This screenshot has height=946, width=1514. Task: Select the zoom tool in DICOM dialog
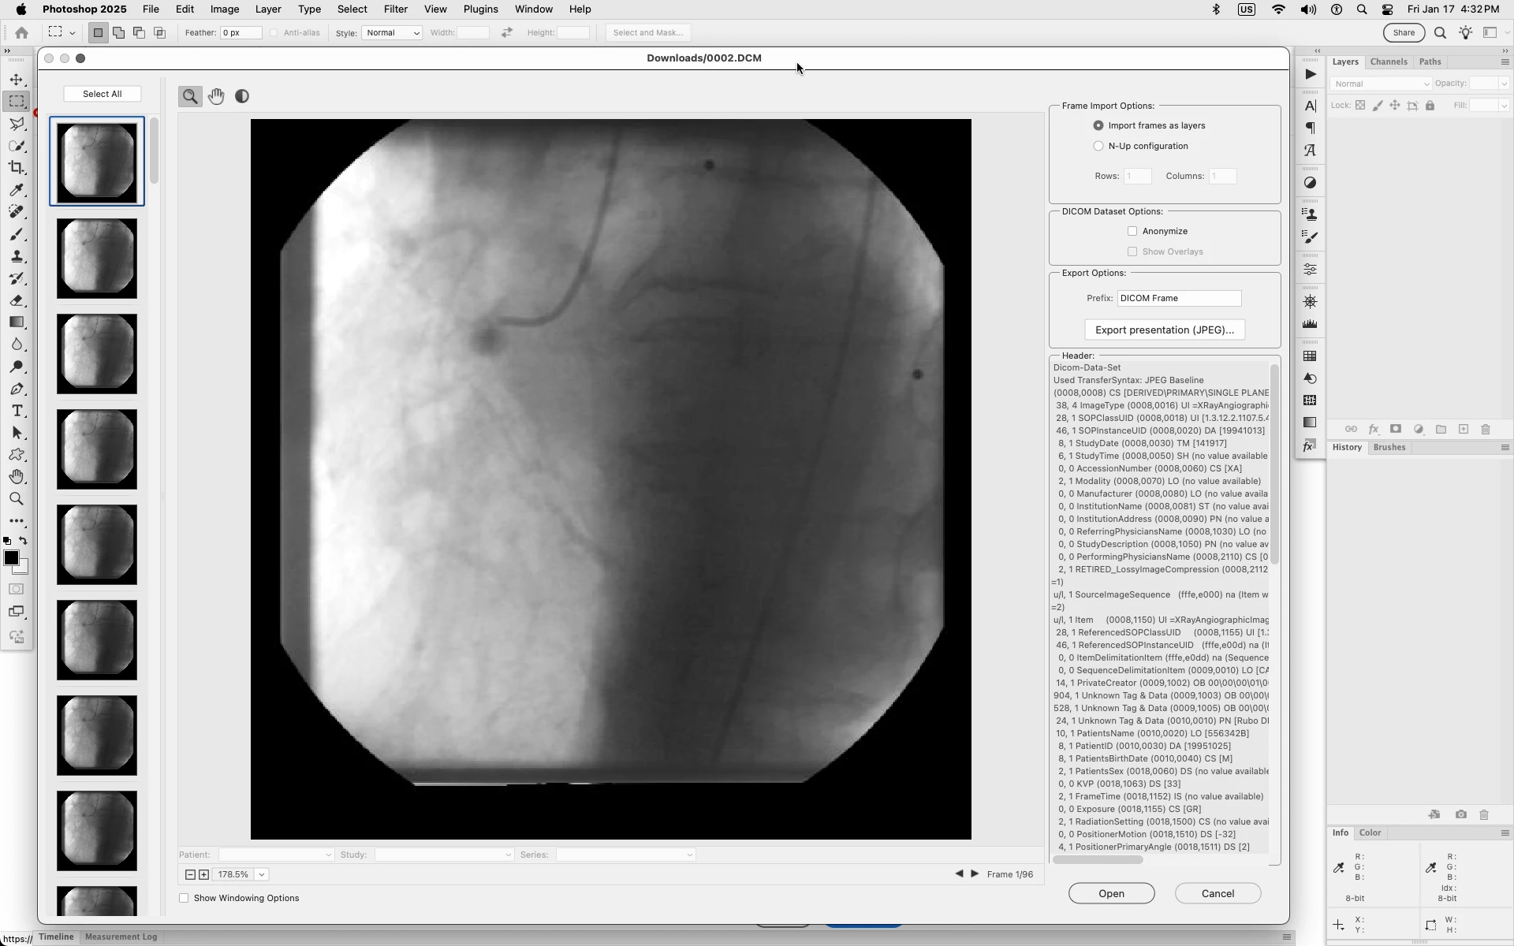click(x=190, y=96)
